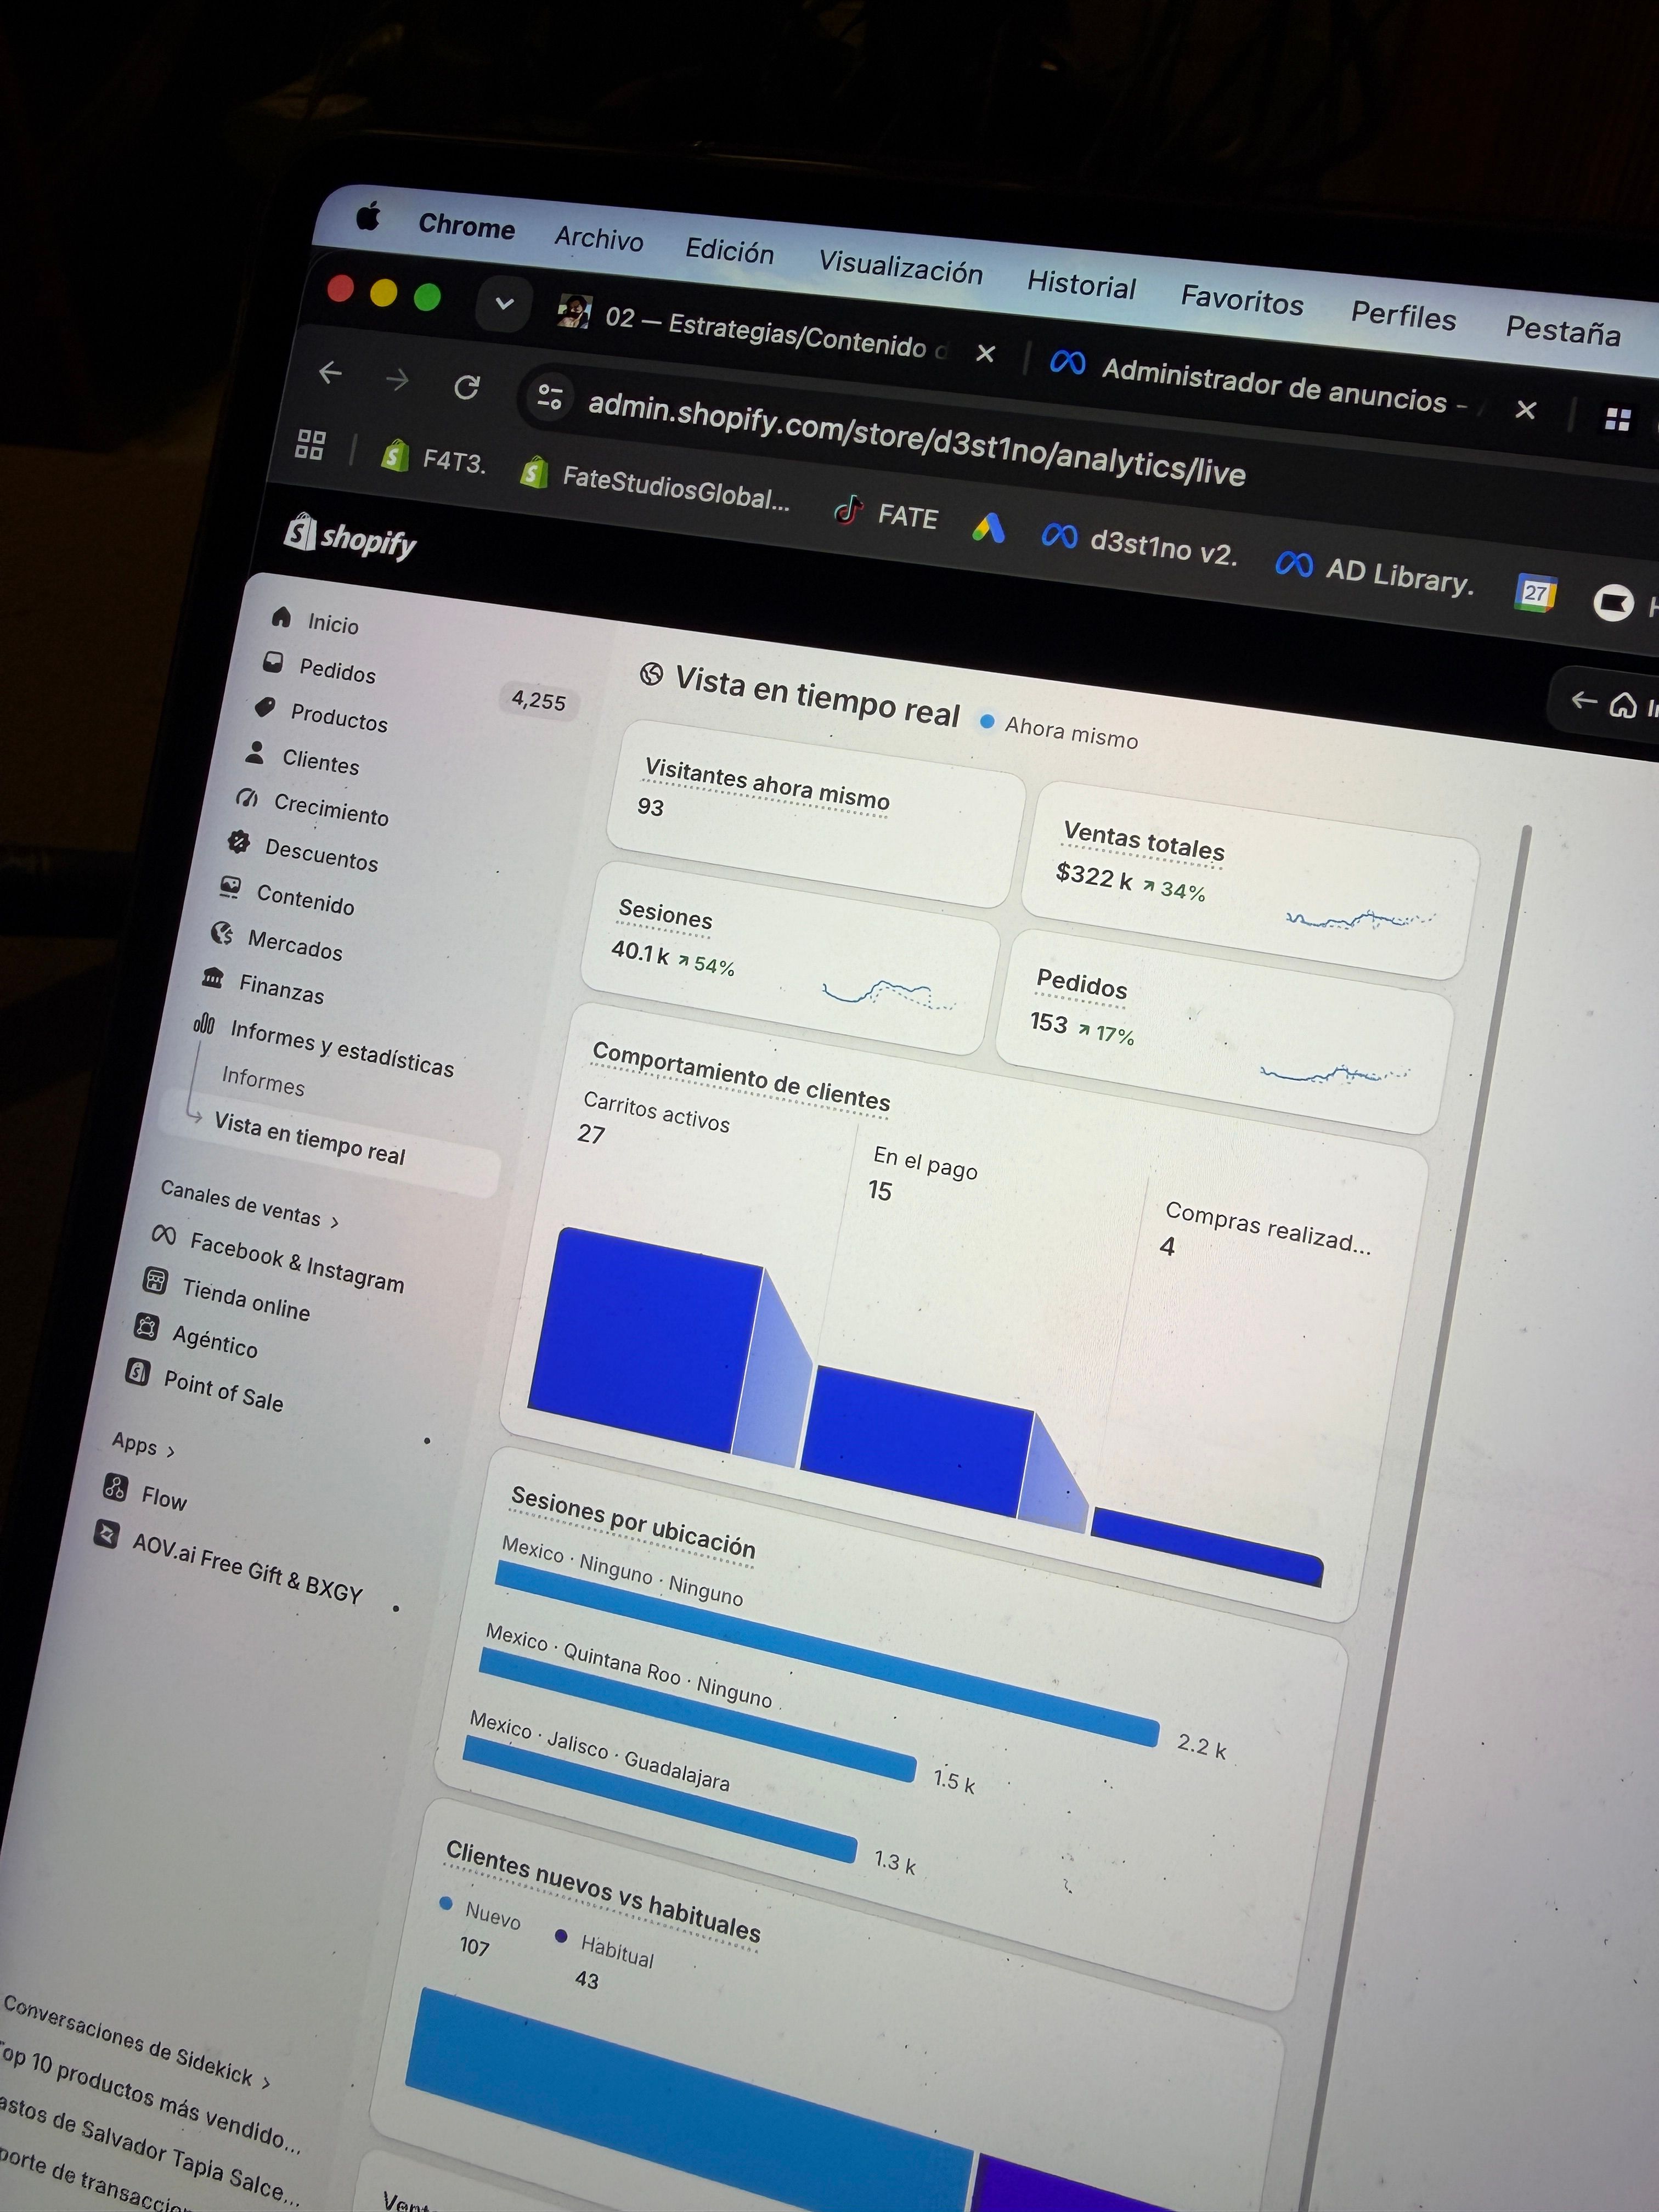Click the Comportamiento de clientes heading

pos(740,1076)
